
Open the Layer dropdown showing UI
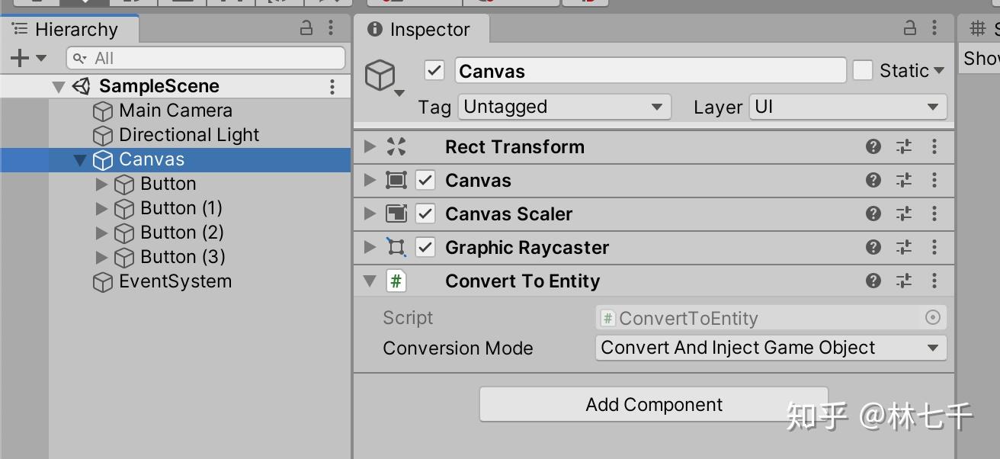848,107
